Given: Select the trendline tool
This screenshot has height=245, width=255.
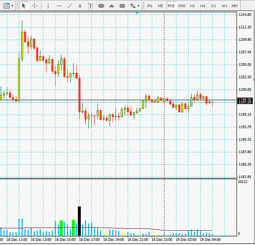Looking at the screenshot, I should pyautogui.click(x=69, y=6).
